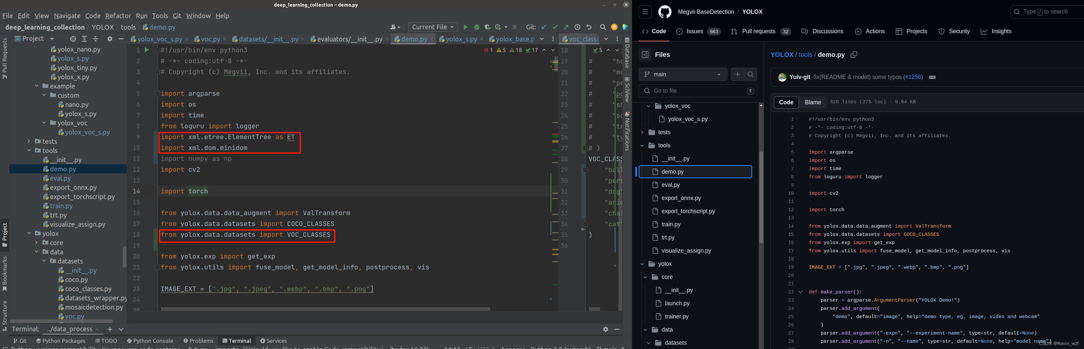1084x349 pixels.
Task: Add a new terminal session tab
Action: [110, 329]
